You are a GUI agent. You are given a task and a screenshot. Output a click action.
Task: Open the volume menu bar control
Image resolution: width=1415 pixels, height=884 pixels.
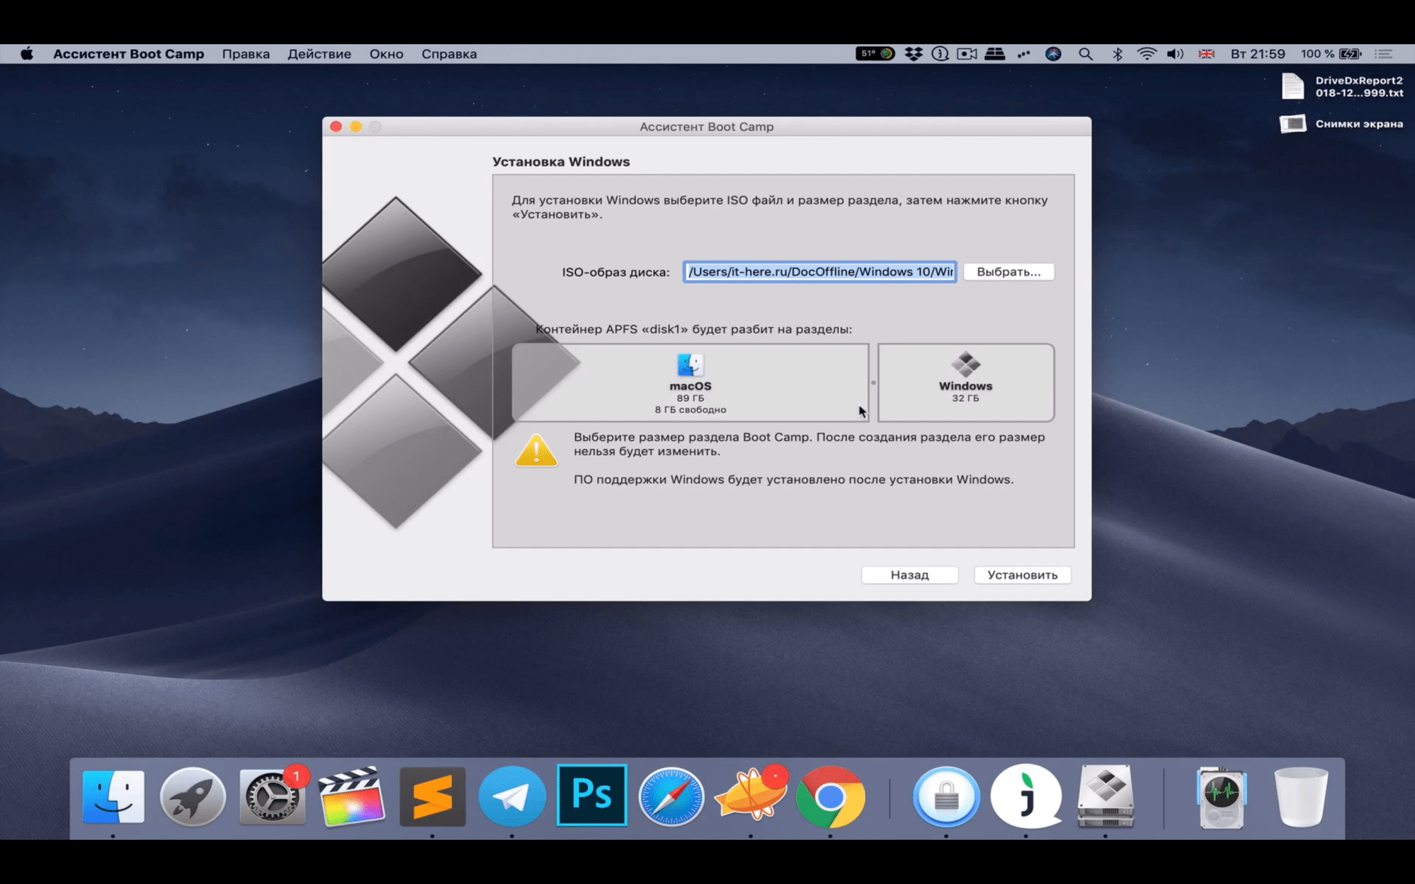[1175, 54]
